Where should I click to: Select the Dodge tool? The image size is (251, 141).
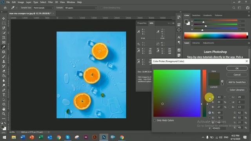4,85
